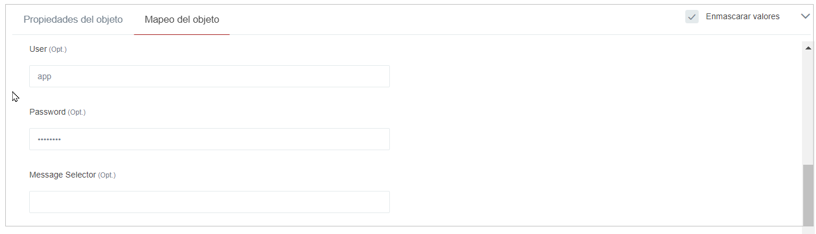Image resolution: width=816 pixels, height=234 pixels.
Task: Click the User field label
Action: 38,49
